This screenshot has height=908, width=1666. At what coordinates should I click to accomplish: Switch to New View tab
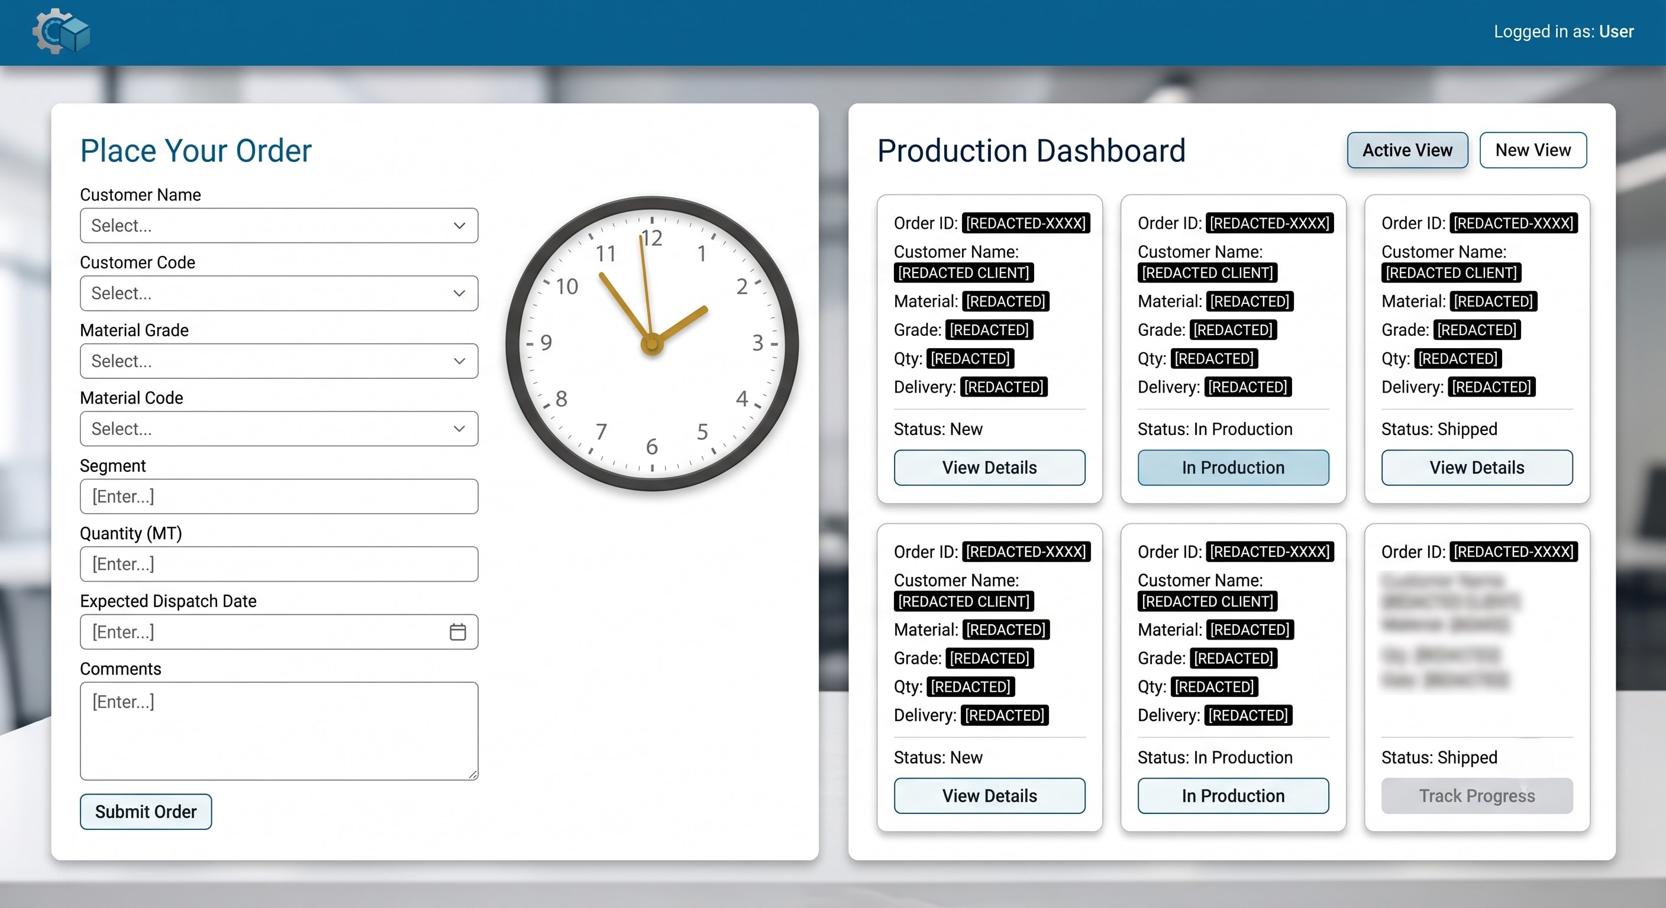tap(1533, 150)
